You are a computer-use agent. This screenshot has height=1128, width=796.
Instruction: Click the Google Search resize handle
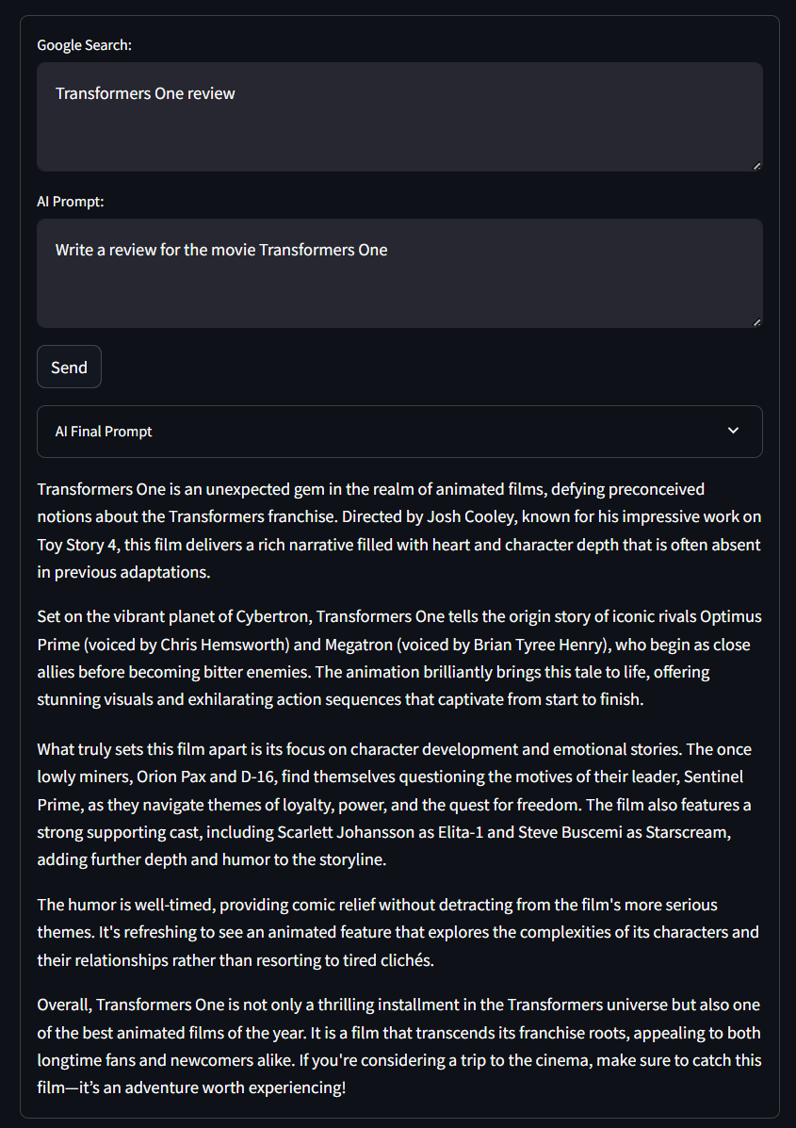pos(756,166)
